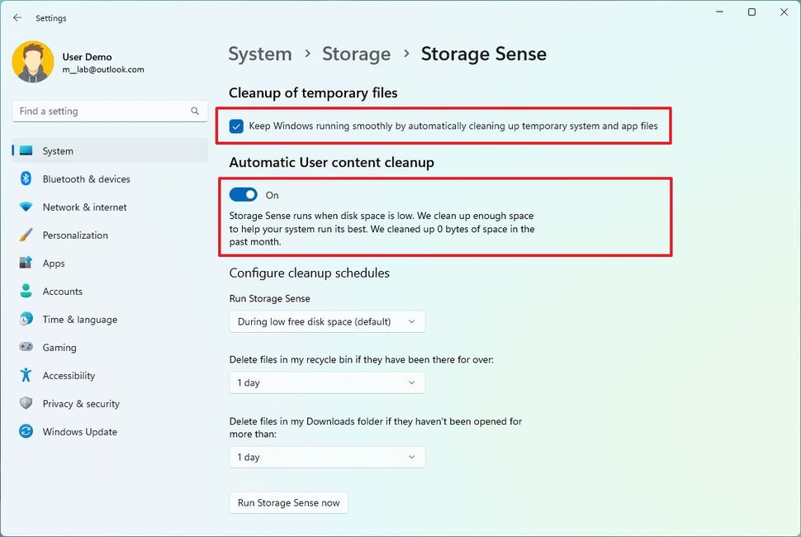Uncheck automatic temporary file cleanup
Viewport: 801px width, 537px height.
pos(236,126)
